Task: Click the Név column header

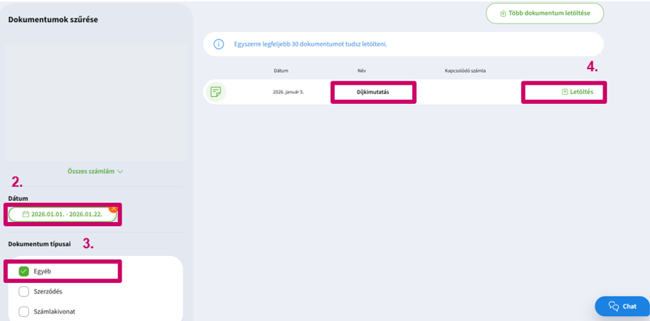Action: (x=361, y=71)
